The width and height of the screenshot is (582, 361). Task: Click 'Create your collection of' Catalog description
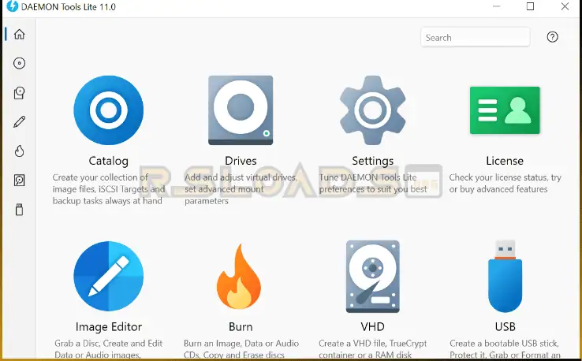point(100,177)
